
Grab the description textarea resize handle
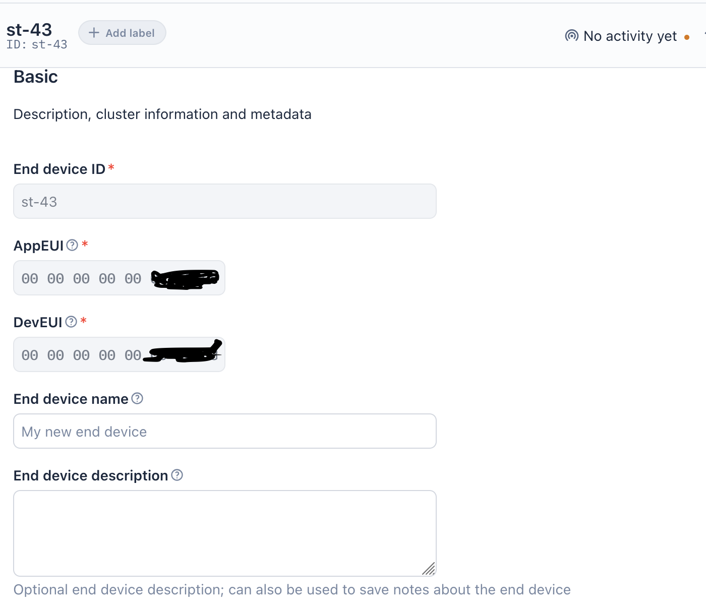[x=429, y=569]
